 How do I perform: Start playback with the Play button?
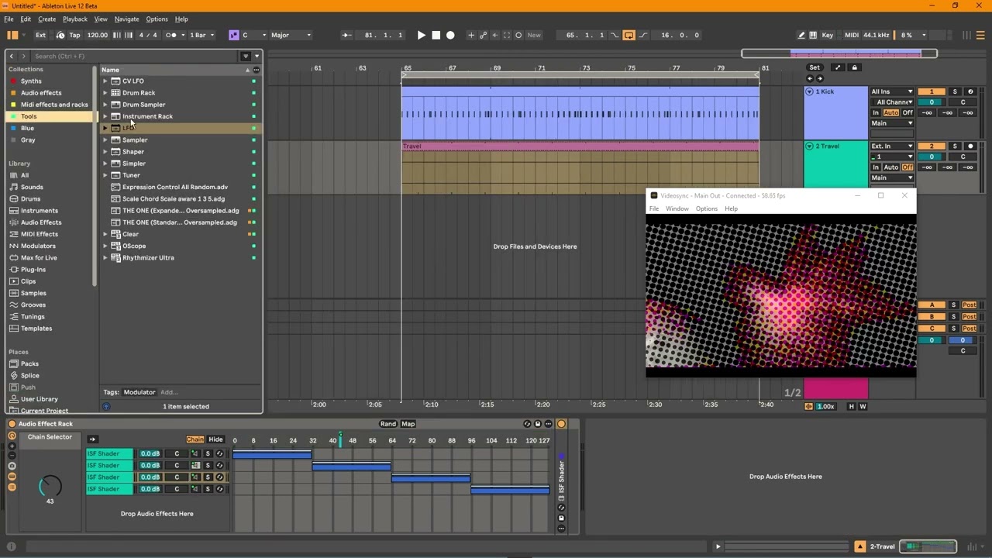pos(421,35)
